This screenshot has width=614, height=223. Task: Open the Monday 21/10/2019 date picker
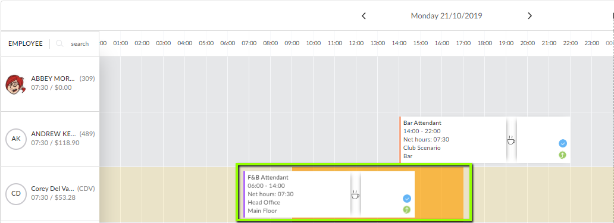click(x=446, y=16)
